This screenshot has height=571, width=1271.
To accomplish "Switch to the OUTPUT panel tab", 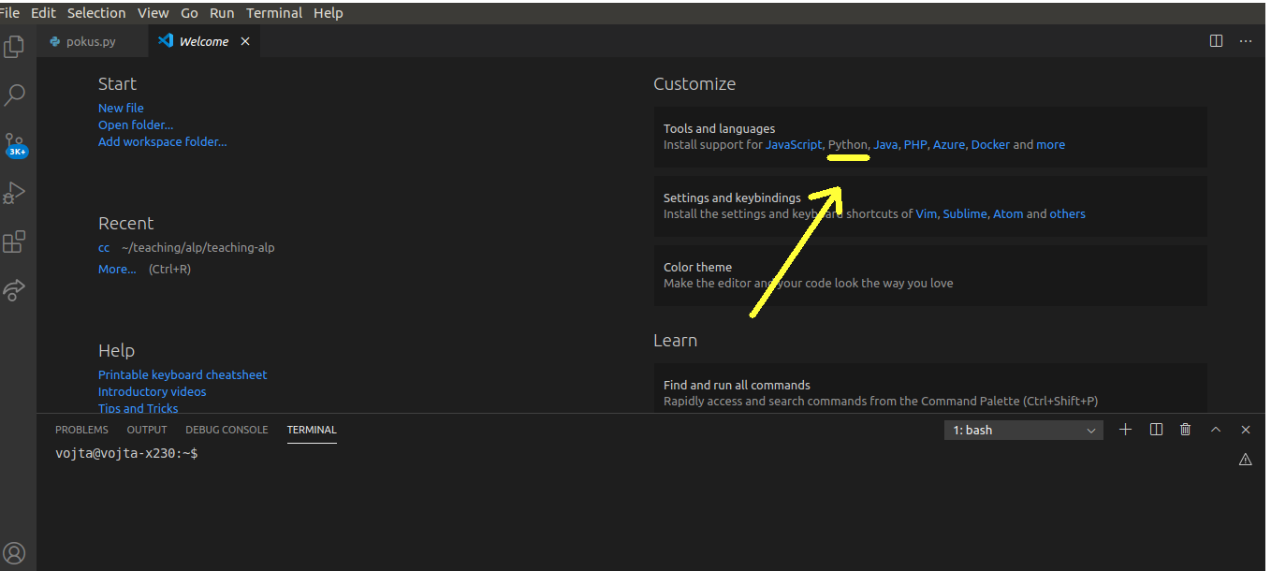I will [x=147, y=430].
